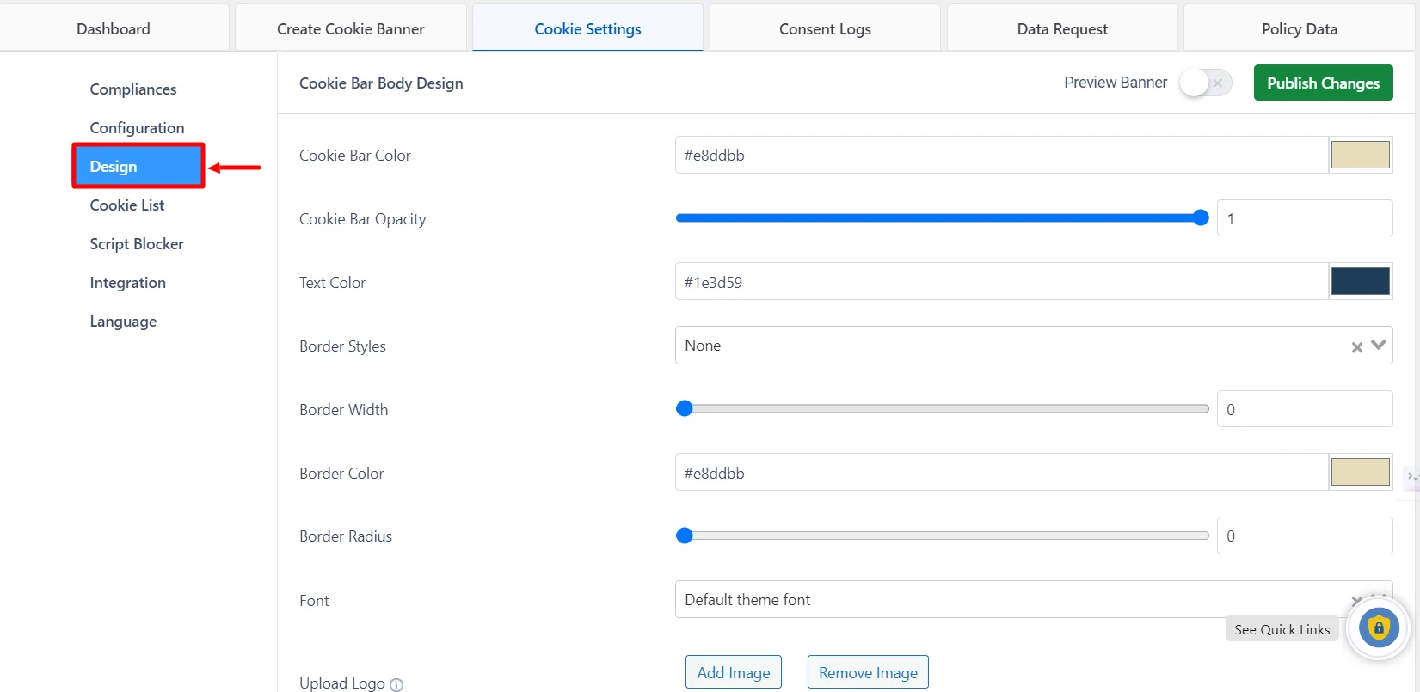Click the Cookie Bar Color hex field
The width and height of the screenshot is (1420, 692).
pyautogui.click(x=1001, y=155)
